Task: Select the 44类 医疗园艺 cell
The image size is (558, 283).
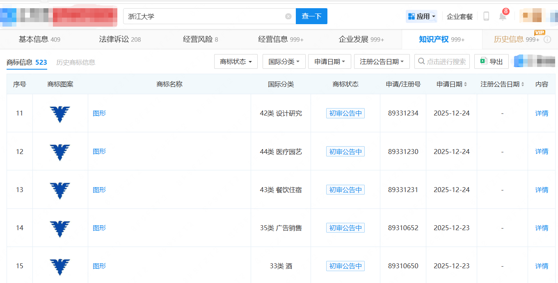Action: (281, 152)
